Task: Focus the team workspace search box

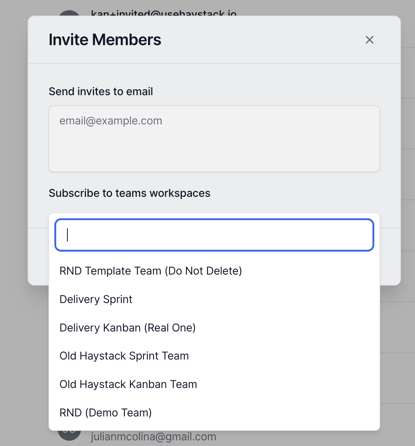Action: point(214,235)
